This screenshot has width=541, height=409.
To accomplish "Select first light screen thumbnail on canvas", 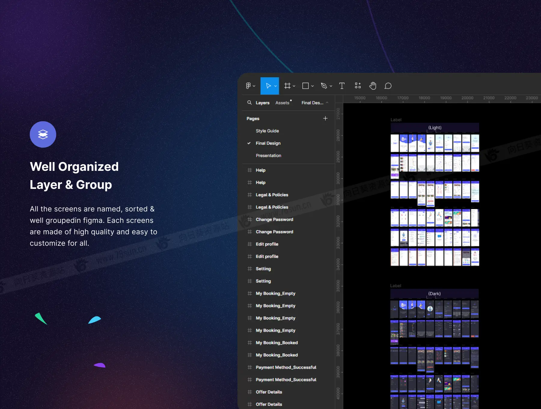I will point(395,143).
